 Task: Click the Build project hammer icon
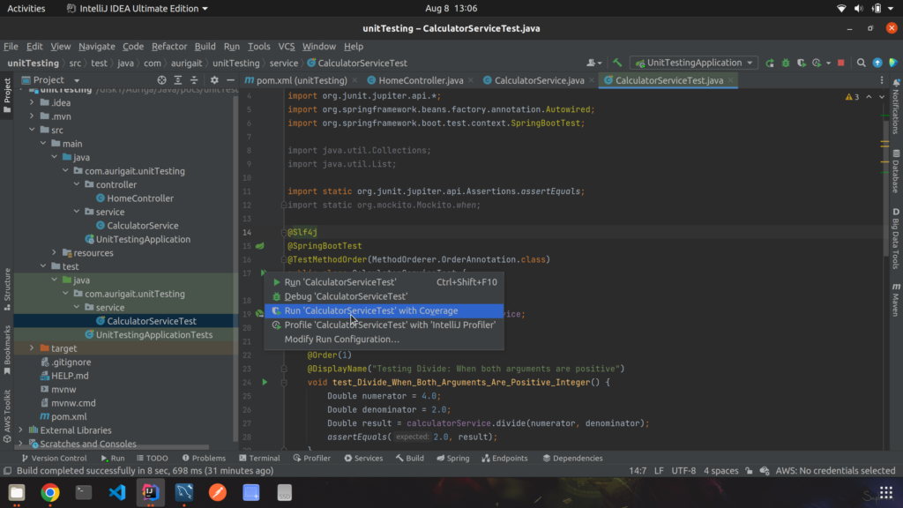tap(617, 63)
